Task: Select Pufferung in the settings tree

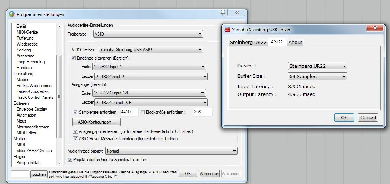Action: (25, 38)
